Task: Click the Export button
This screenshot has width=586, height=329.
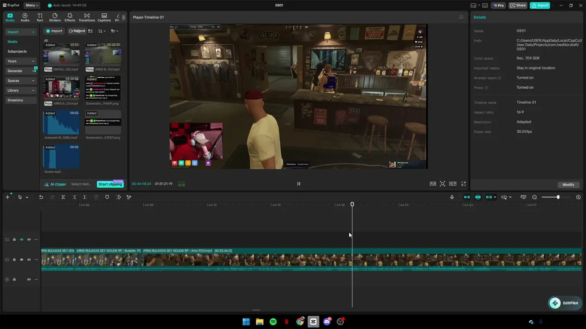Action: 540,5
